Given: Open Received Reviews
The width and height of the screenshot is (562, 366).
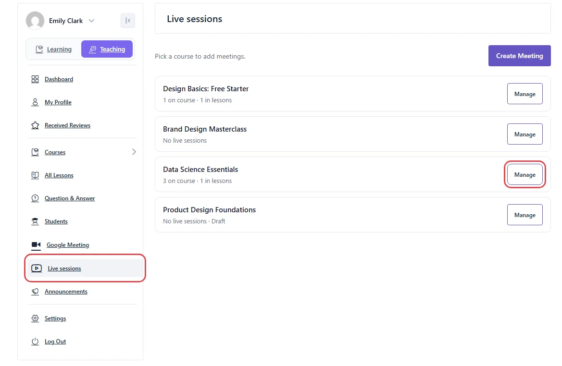Looking at the screenshot, I should coord(67,125).
